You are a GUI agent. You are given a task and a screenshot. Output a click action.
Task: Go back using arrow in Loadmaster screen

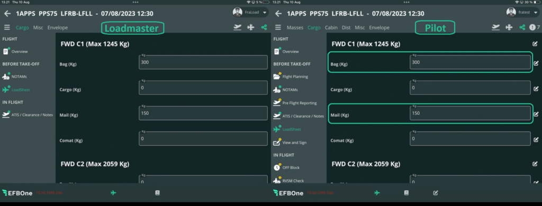click(7, 14)
